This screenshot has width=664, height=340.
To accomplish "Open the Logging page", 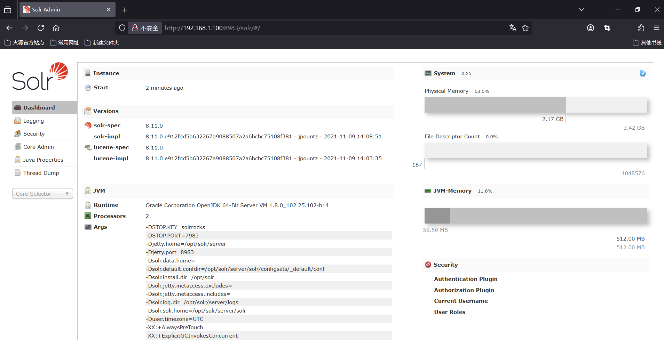I will (33, 121).
